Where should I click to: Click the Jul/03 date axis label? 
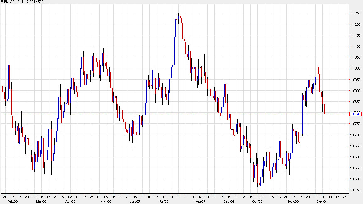pos(165,202)
